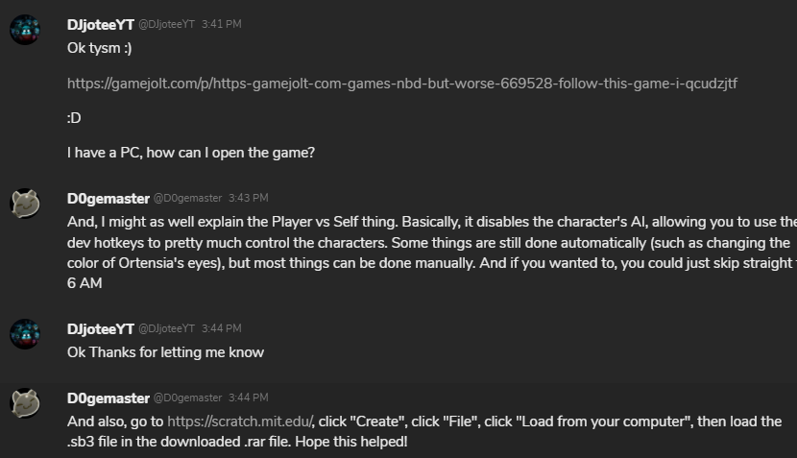797x458 pixels.
Task: Click the 'Ok tysm :)' message text
Action: coord(99,47)
